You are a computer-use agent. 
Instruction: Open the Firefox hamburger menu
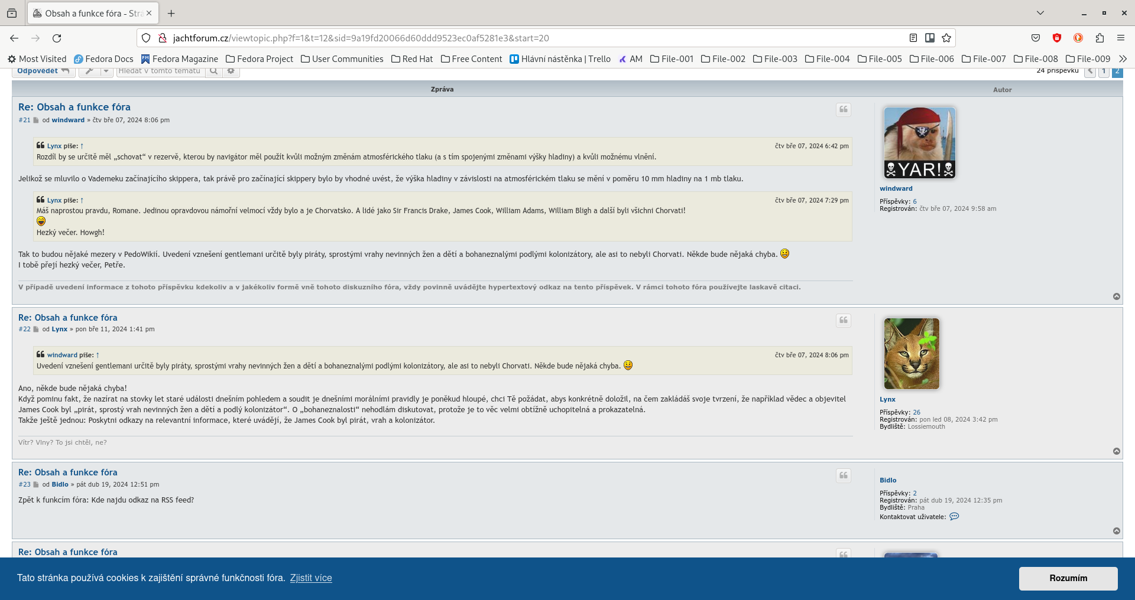click(x=1121, y=38)
